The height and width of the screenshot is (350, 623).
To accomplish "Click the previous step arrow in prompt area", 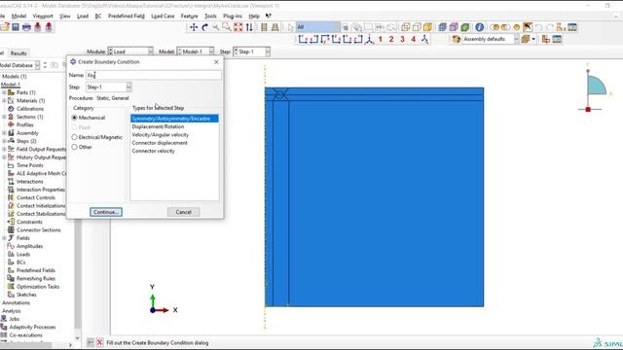I will point(91,342).
